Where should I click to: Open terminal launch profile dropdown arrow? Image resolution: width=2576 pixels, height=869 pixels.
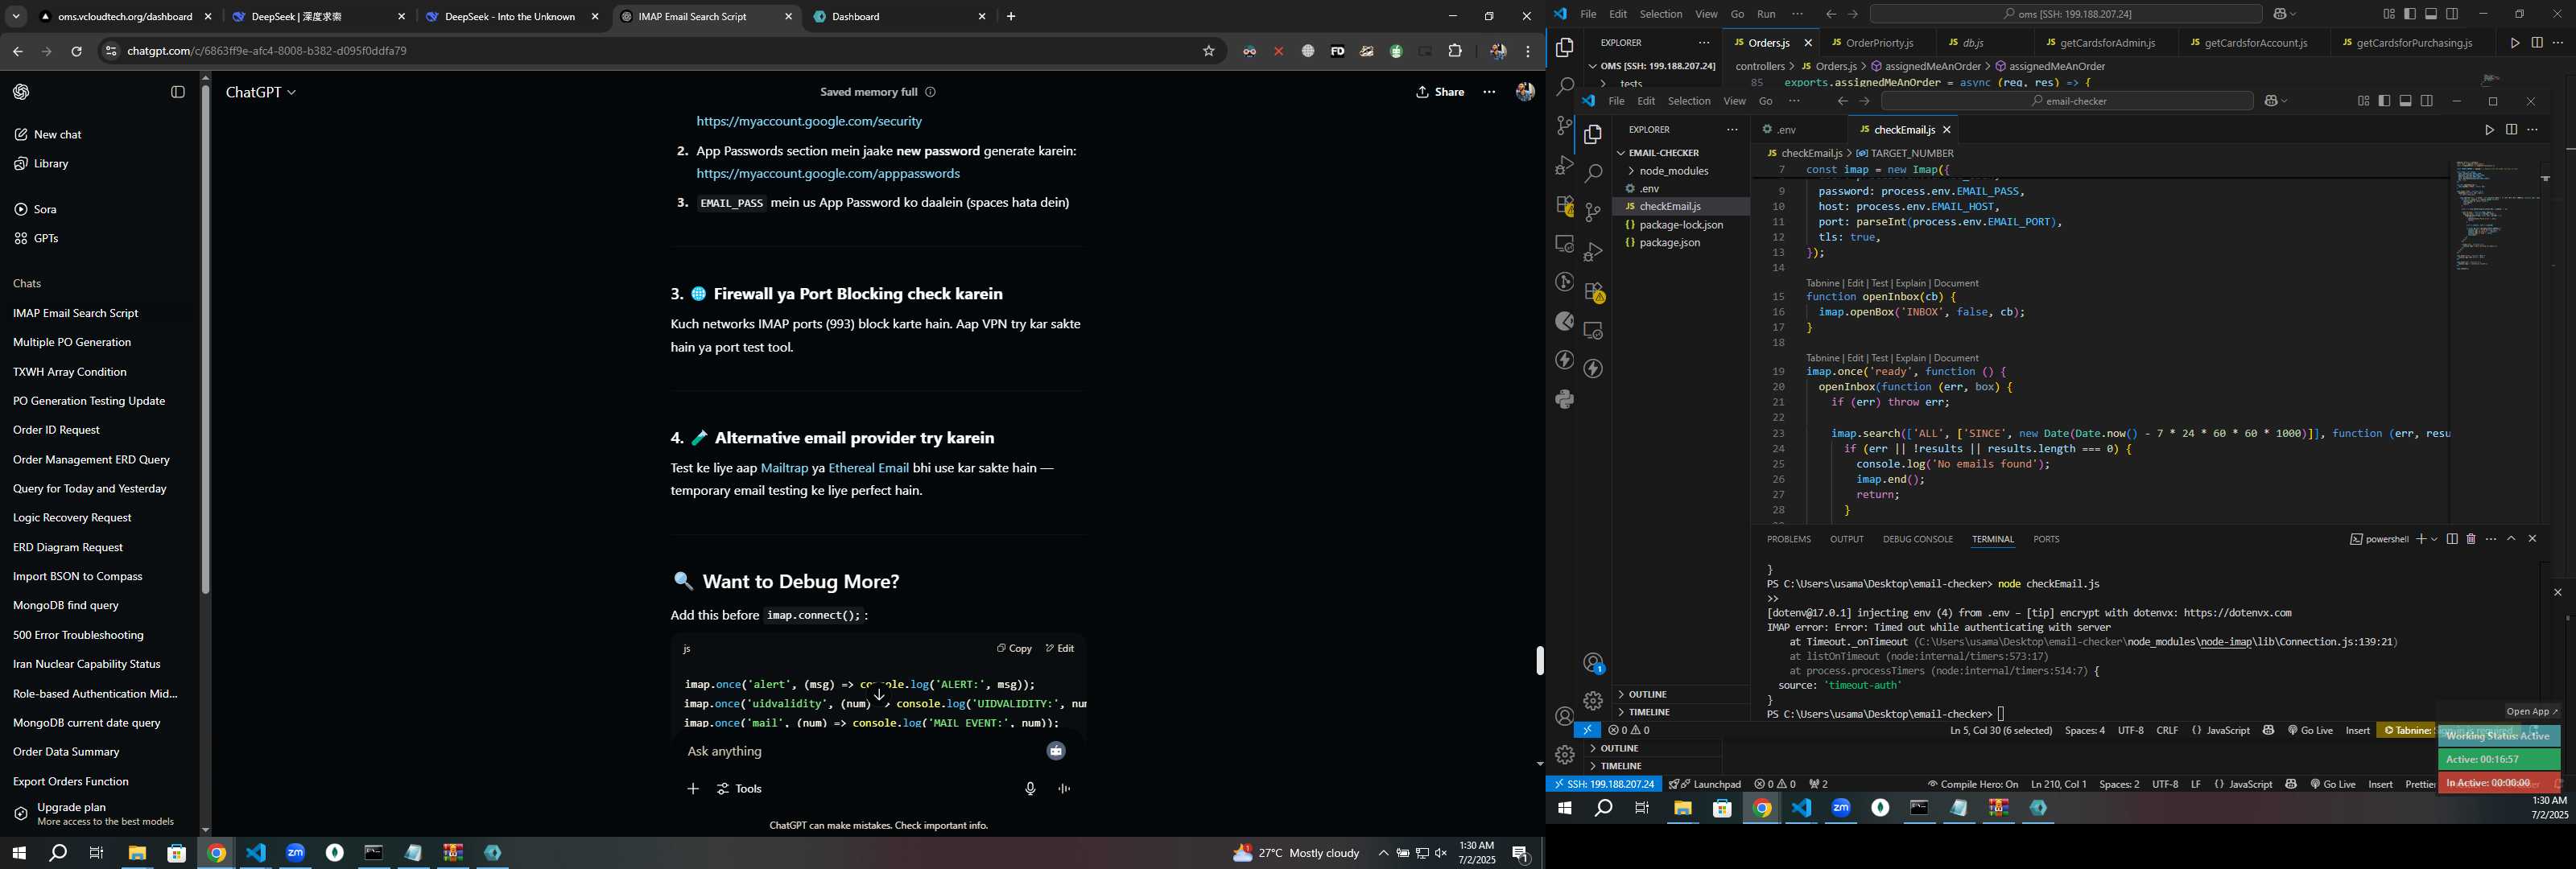pos(2434,540)
